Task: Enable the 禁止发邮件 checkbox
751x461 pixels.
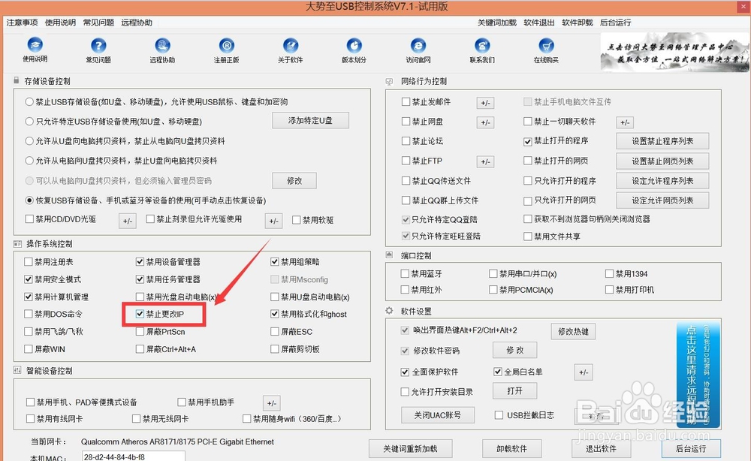Action: 406,101
